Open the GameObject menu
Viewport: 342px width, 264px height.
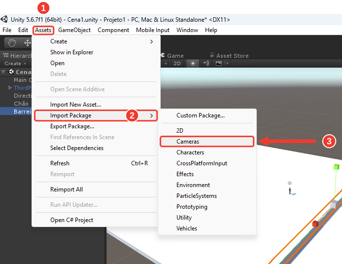74,30
